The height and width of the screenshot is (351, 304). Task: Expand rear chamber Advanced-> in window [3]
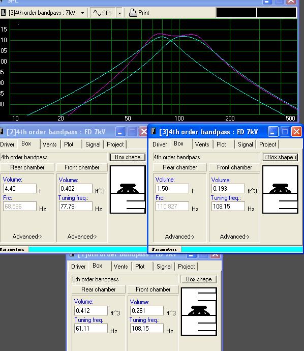tap(179, 237)
